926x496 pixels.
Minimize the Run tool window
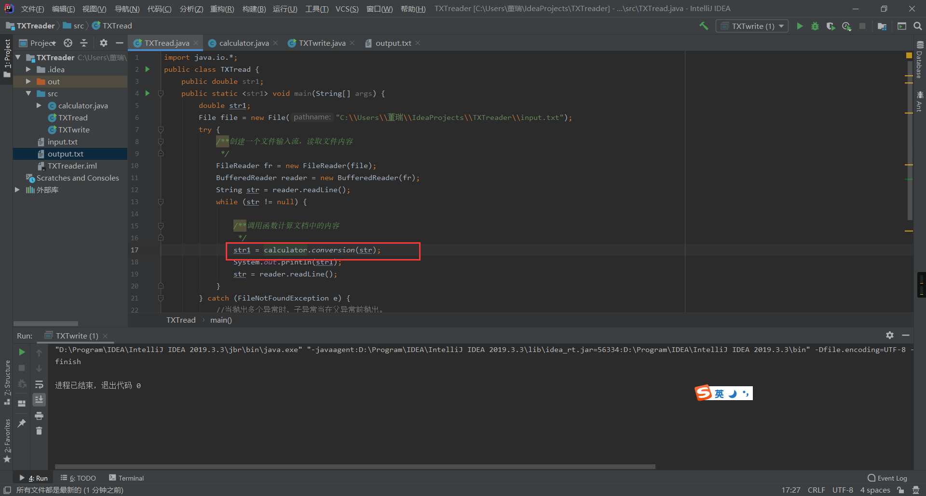tap(906, 335)
